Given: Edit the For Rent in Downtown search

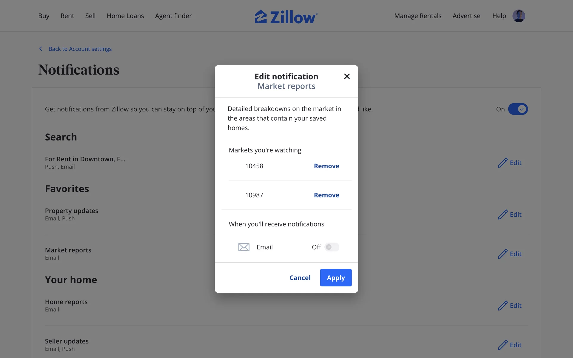Looking at the screenshot, I should [510, 163].
